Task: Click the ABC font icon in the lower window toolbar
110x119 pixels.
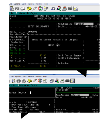Action: [57, 81]
